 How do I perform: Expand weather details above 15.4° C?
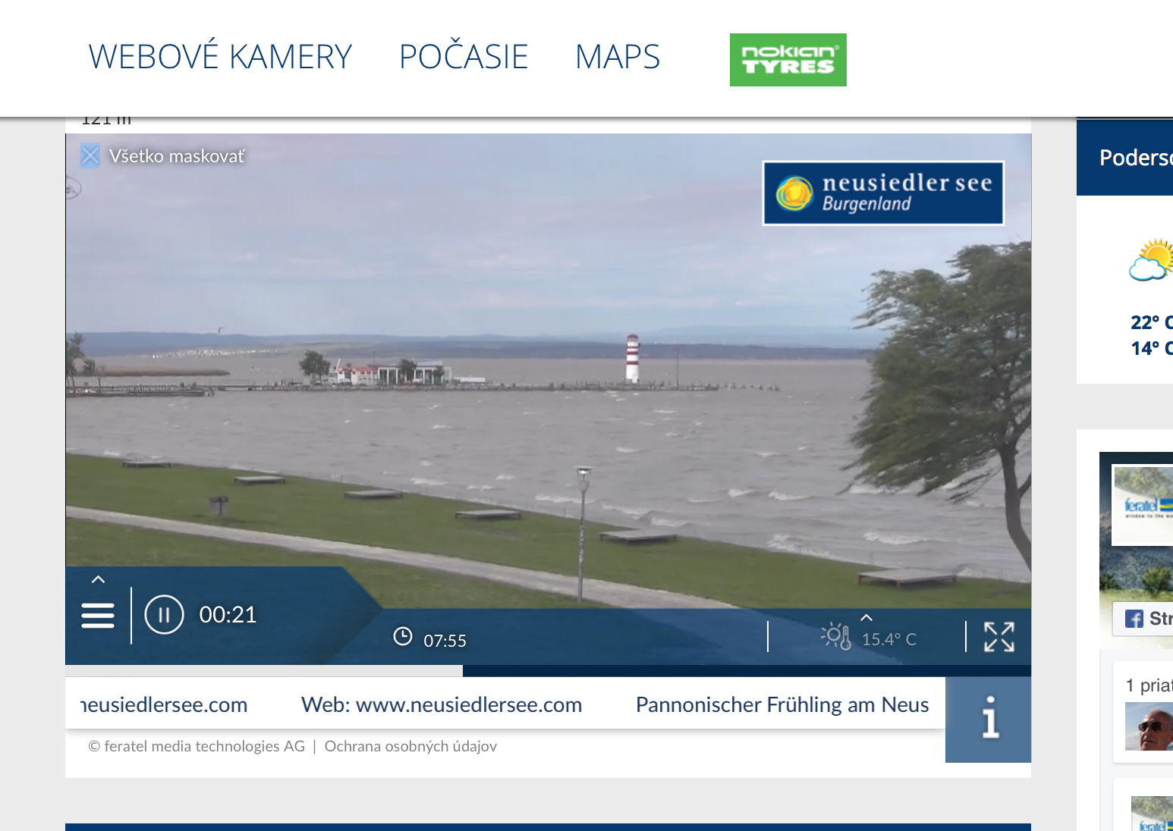tap(866, 618)
